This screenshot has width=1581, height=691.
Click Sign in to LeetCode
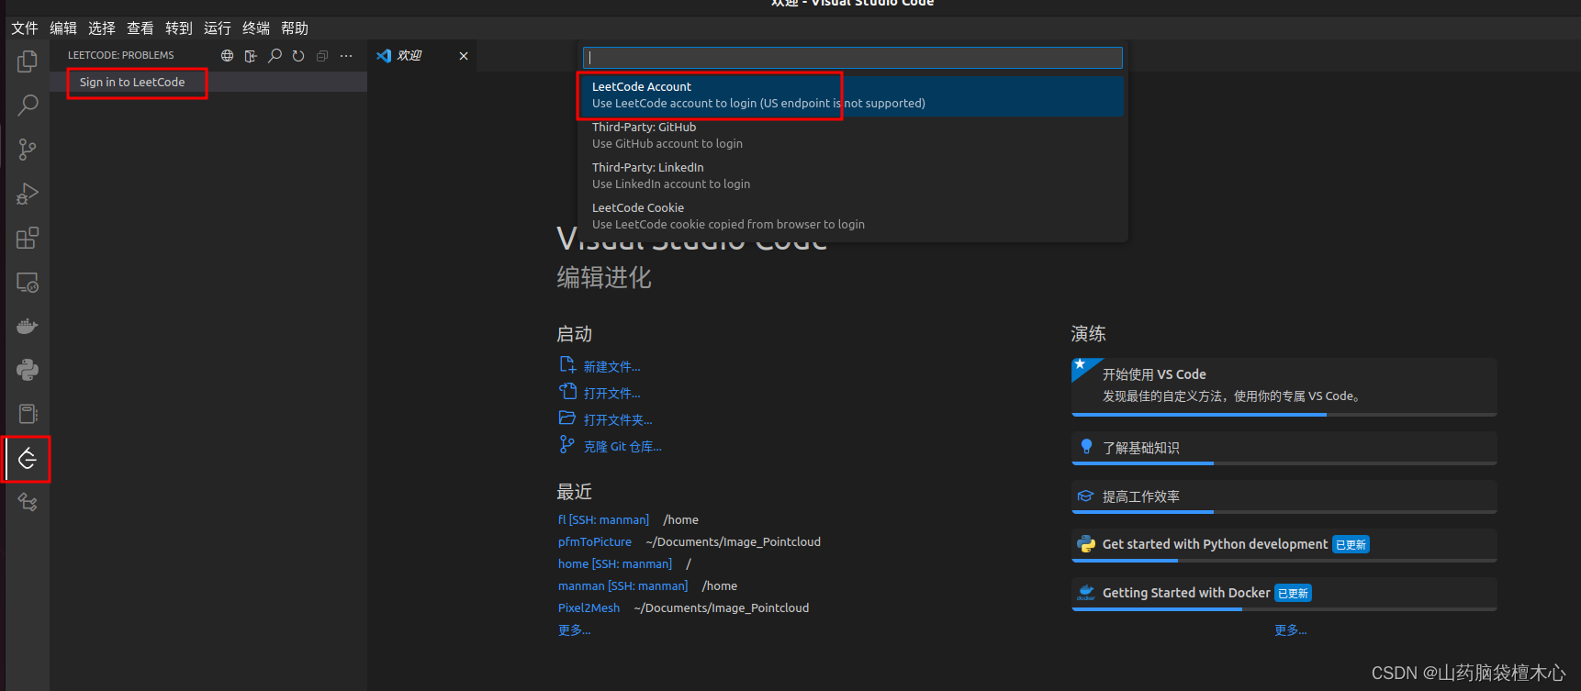[x=132, y=83]
